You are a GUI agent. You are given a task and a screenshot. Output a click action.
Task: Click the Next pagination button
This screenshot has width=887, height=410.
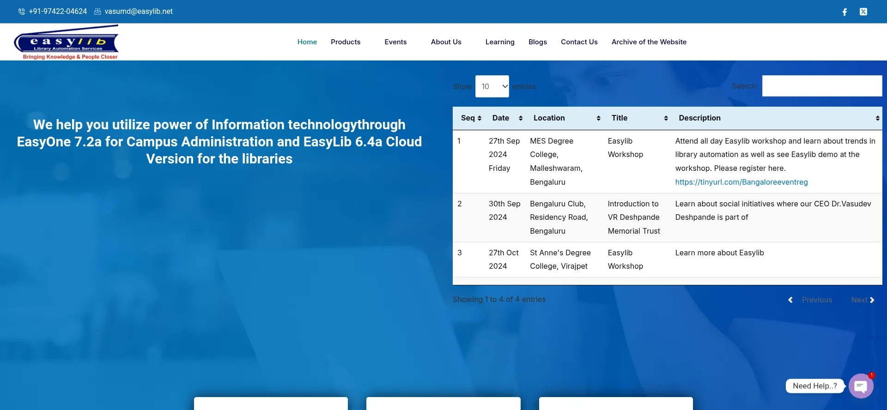click(x=859, y=300)
